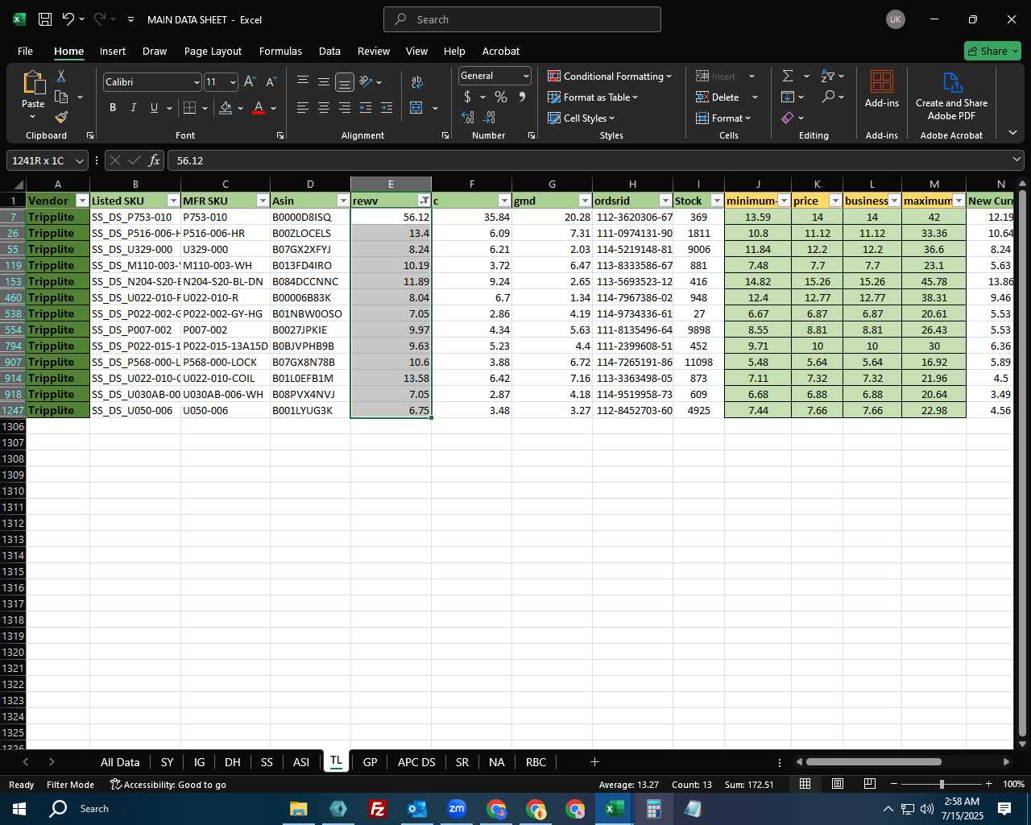Decrease font size with small A icon
Screen dimensions: 1031x825
[x=271, y=81]
